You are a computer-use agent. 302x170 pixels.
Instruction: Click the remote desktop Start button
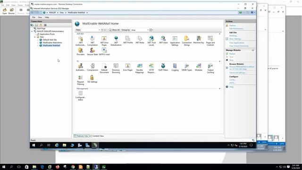pyautogui.click(x=34, y=145)
